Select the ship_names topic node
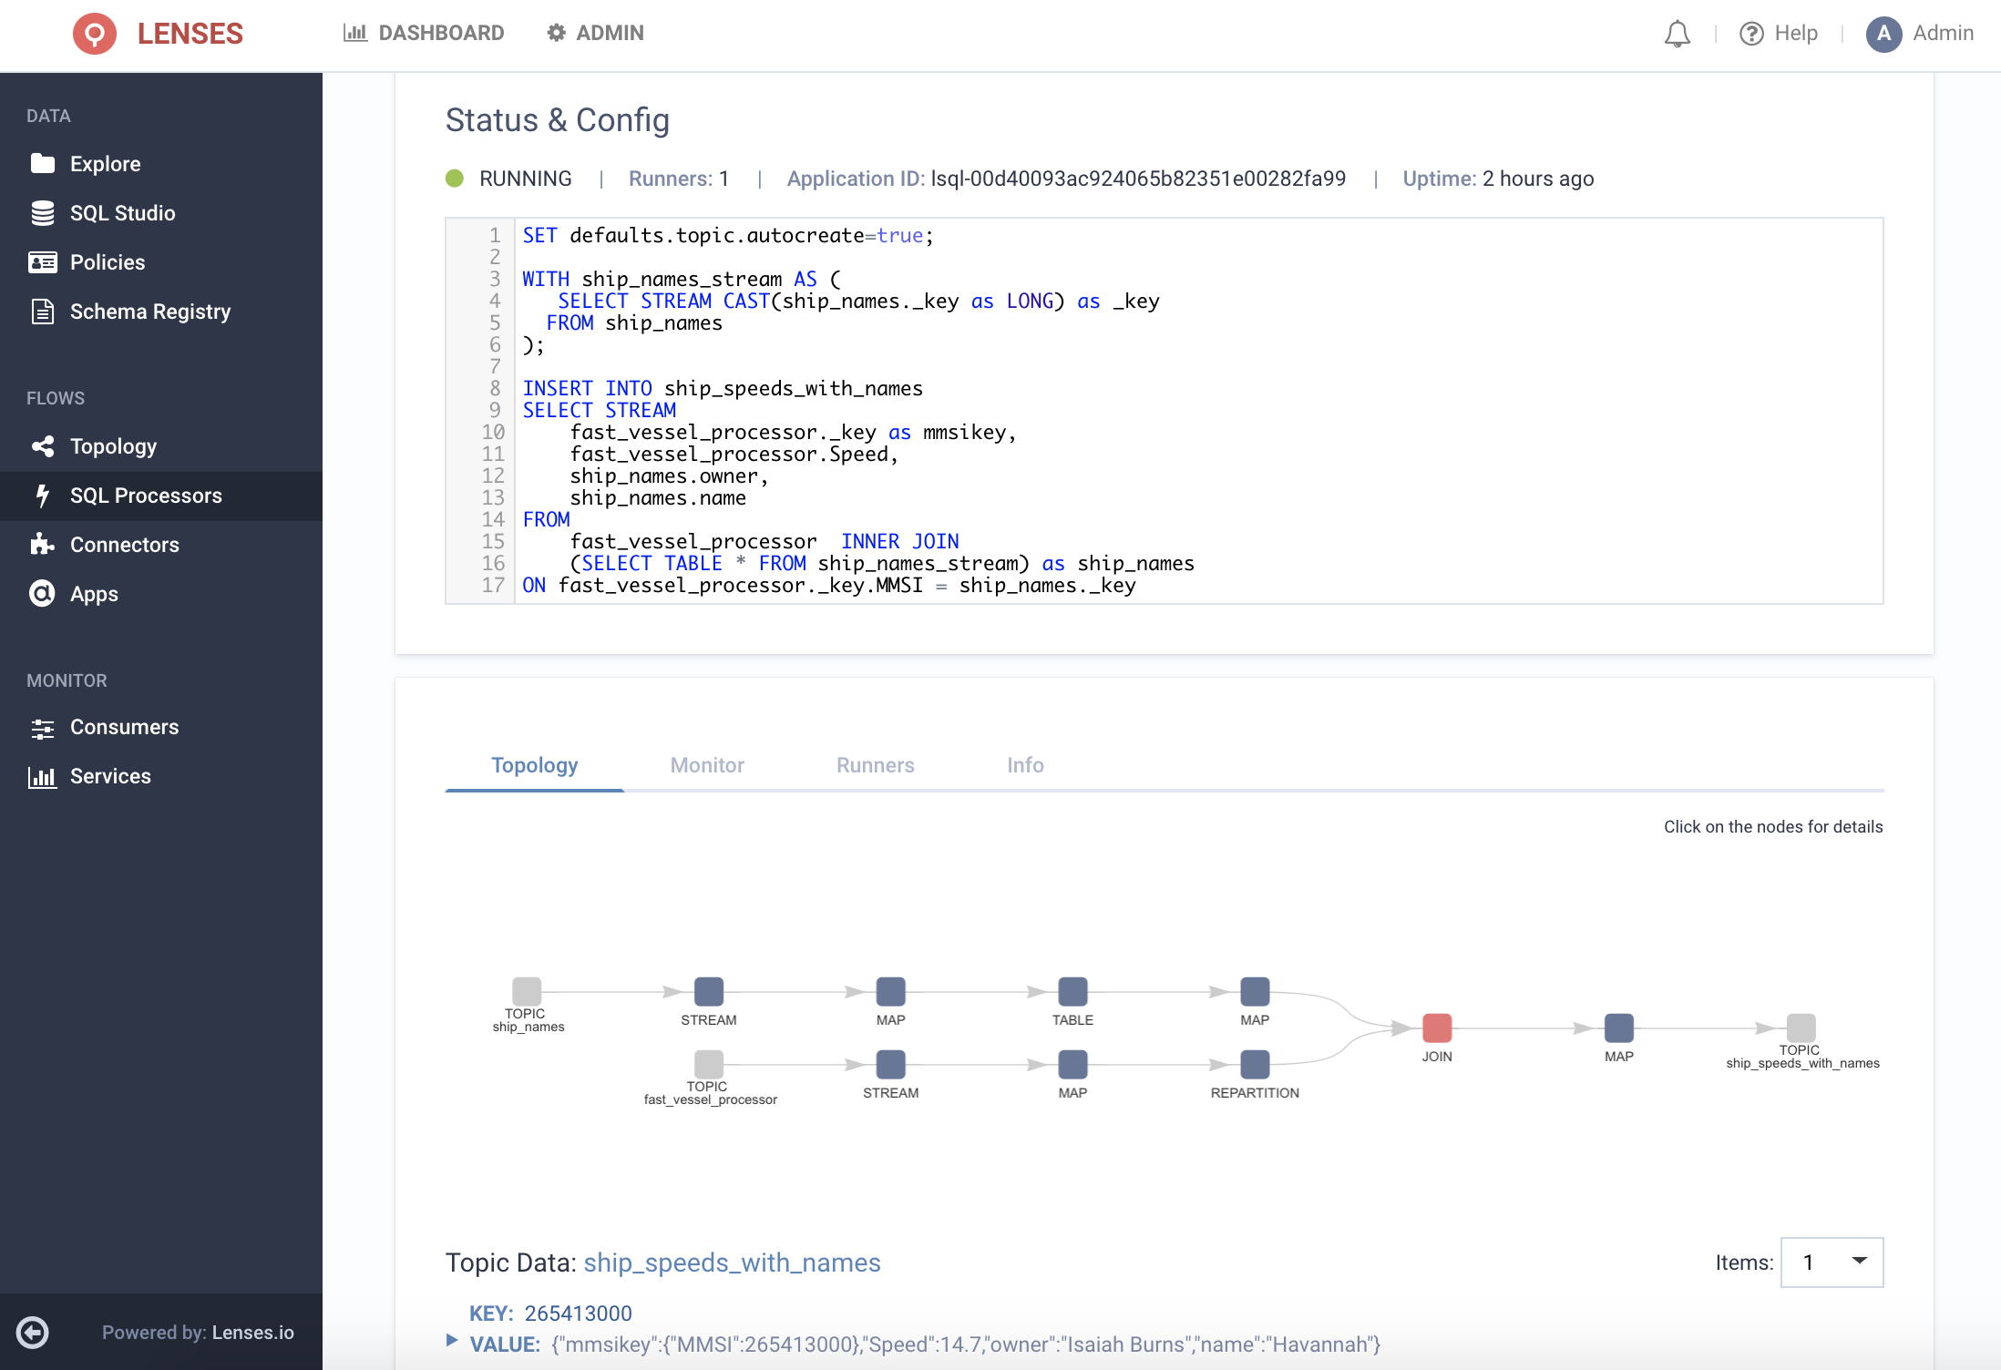2001x1370 pixels. tap(527, 991)
